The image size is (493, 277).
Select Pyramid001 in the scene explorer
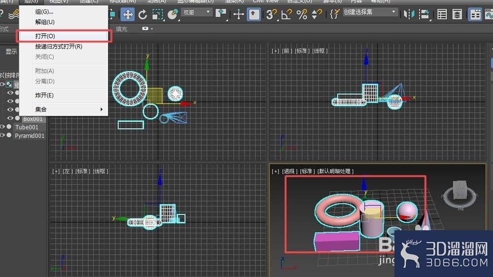pos(30,136)
